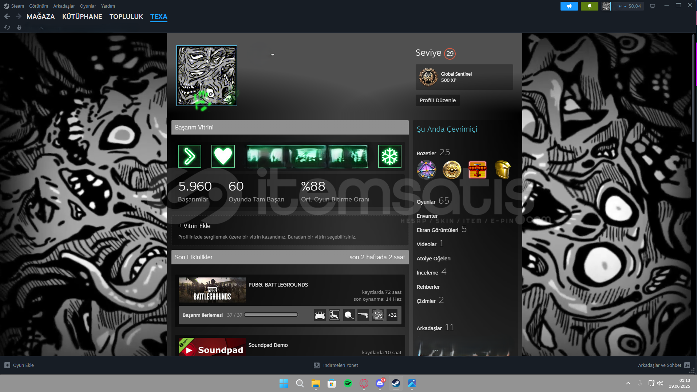Click the PUBG achievement progress bar
This screenshot has height=392, width=697.
pyautogui.click(x=271, y=315)
